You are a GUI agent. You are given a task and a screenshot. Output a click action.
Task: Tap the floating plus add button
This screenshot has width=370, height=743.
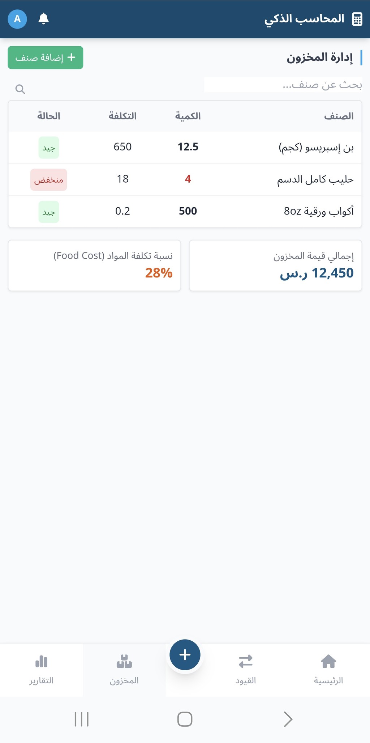click(185, 655)
